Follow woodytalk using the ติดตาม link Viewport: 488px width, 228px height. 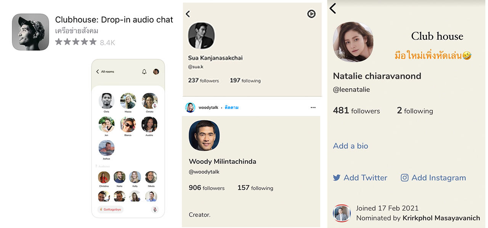click(232, 108)
